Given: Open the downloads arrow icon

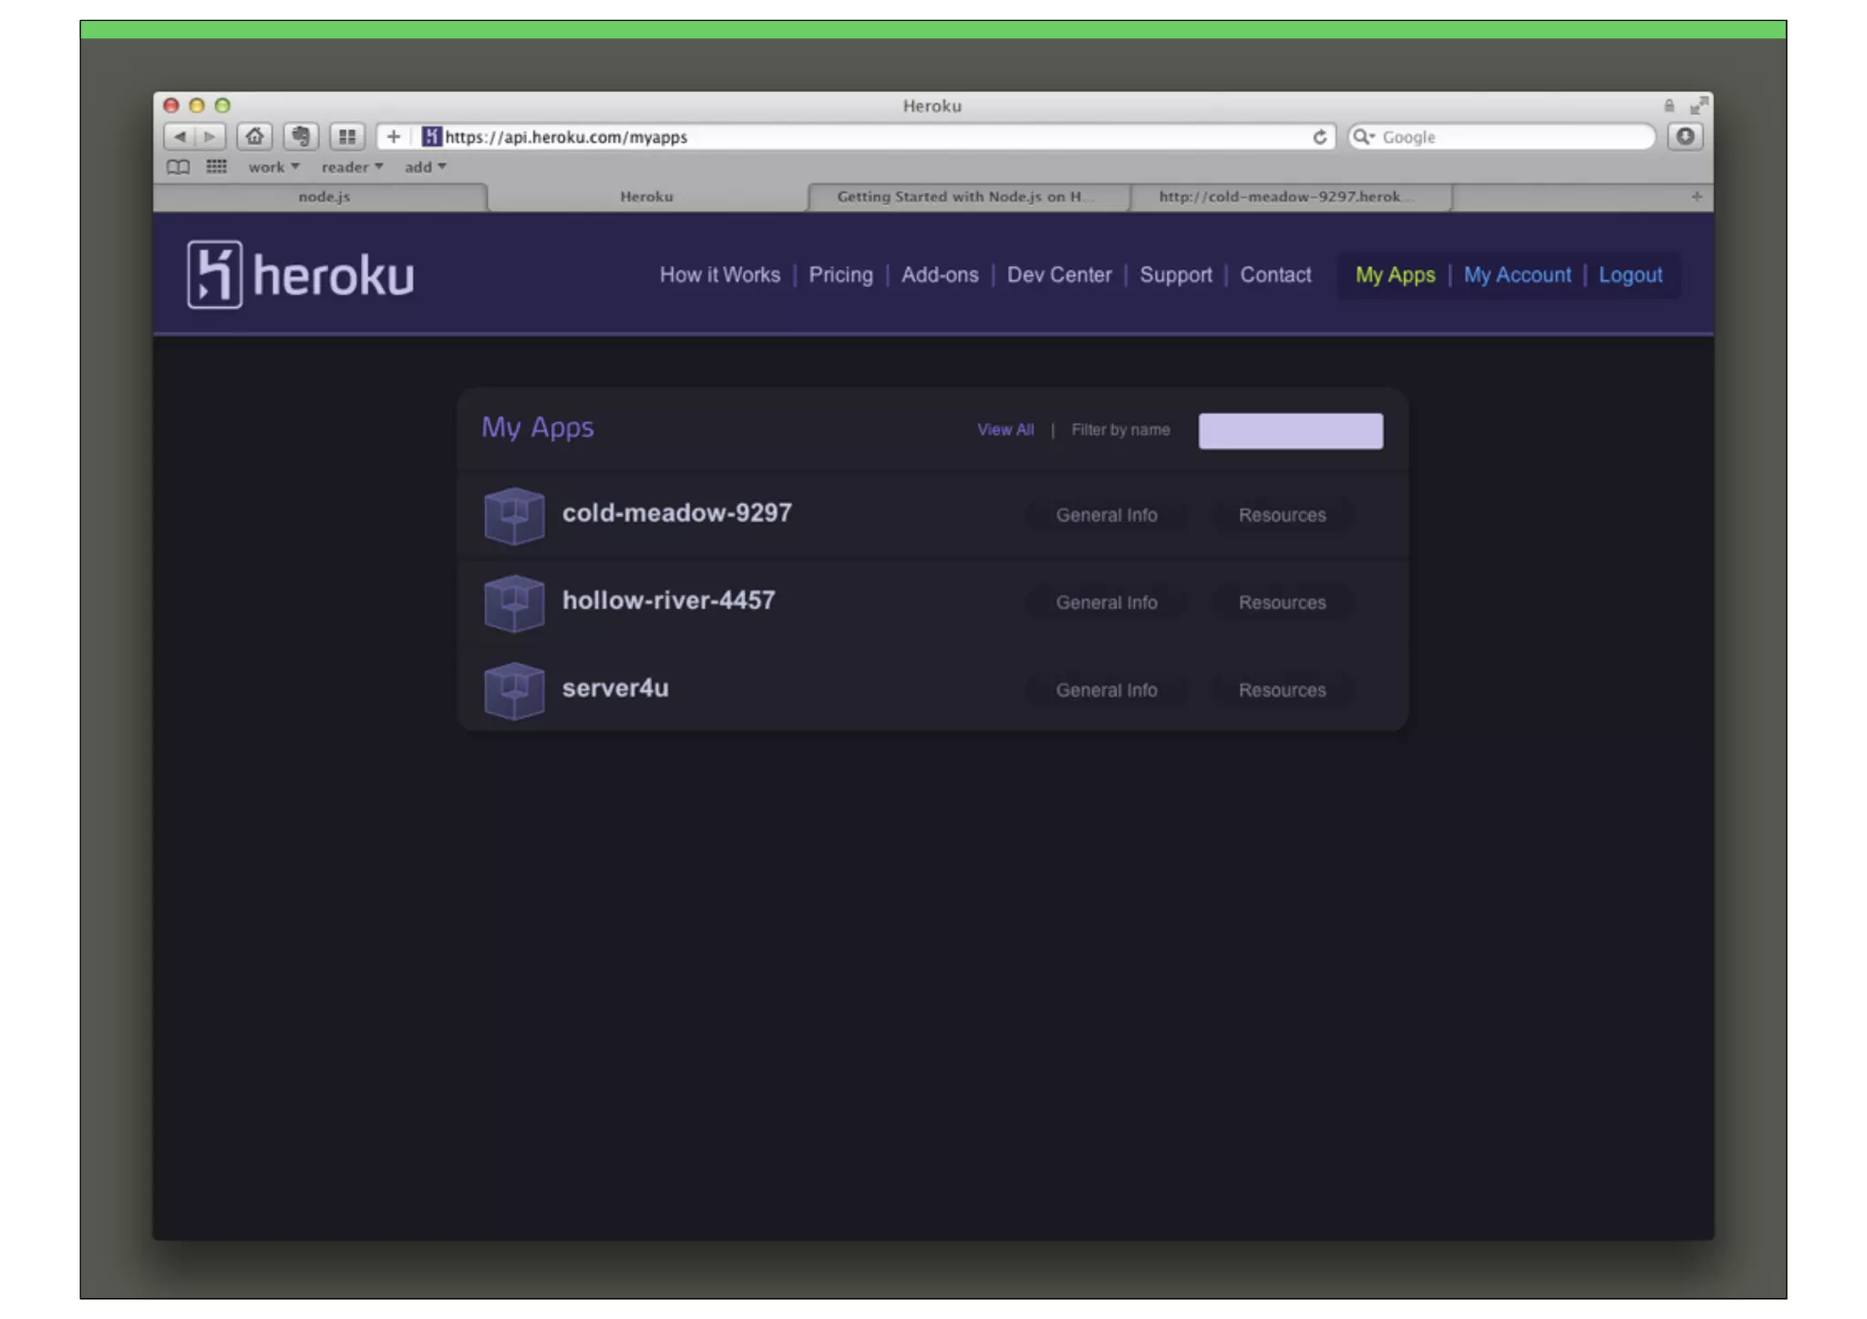Looking at the screenshot, I should point(1685,137).
